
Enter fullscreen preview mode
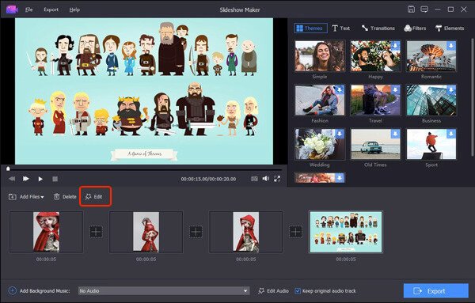pyautogui.click(x=277, y=179)
